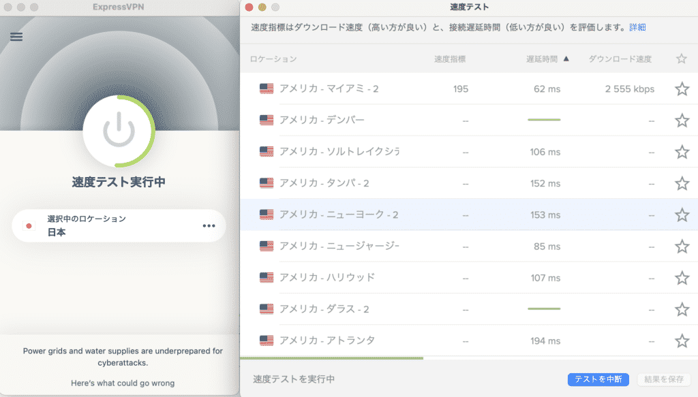Favorite the ダラス - 2 location star
This screenshot has height=397, width=698.
point(682,309)
